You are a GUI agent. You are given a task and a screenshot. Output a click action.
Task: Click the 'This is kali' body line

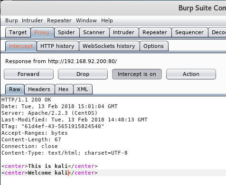[x=49, y=166]
